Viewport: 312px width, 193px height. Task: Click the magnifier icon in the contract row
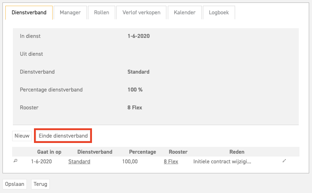15,161
